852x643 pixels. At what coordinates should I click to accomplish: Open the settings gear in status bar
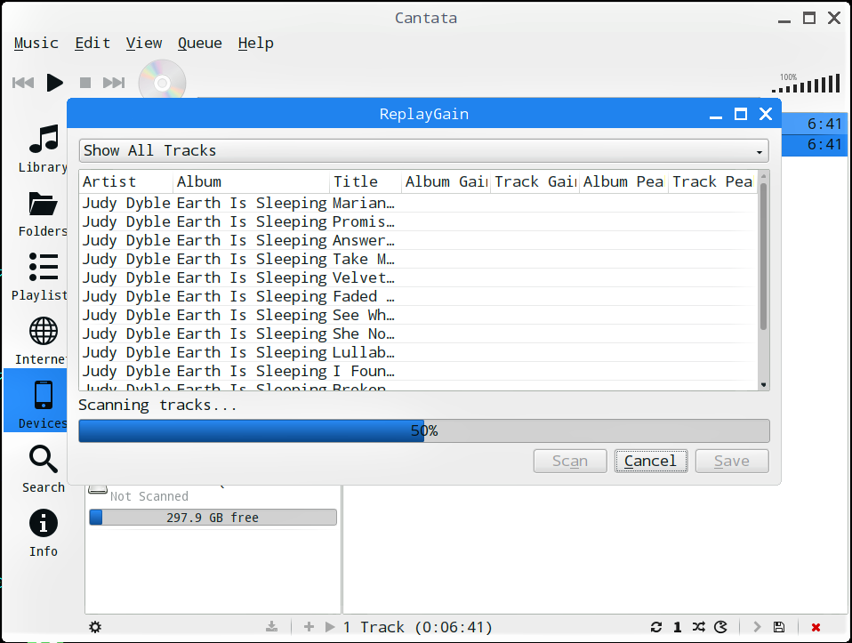click(95, 627)
